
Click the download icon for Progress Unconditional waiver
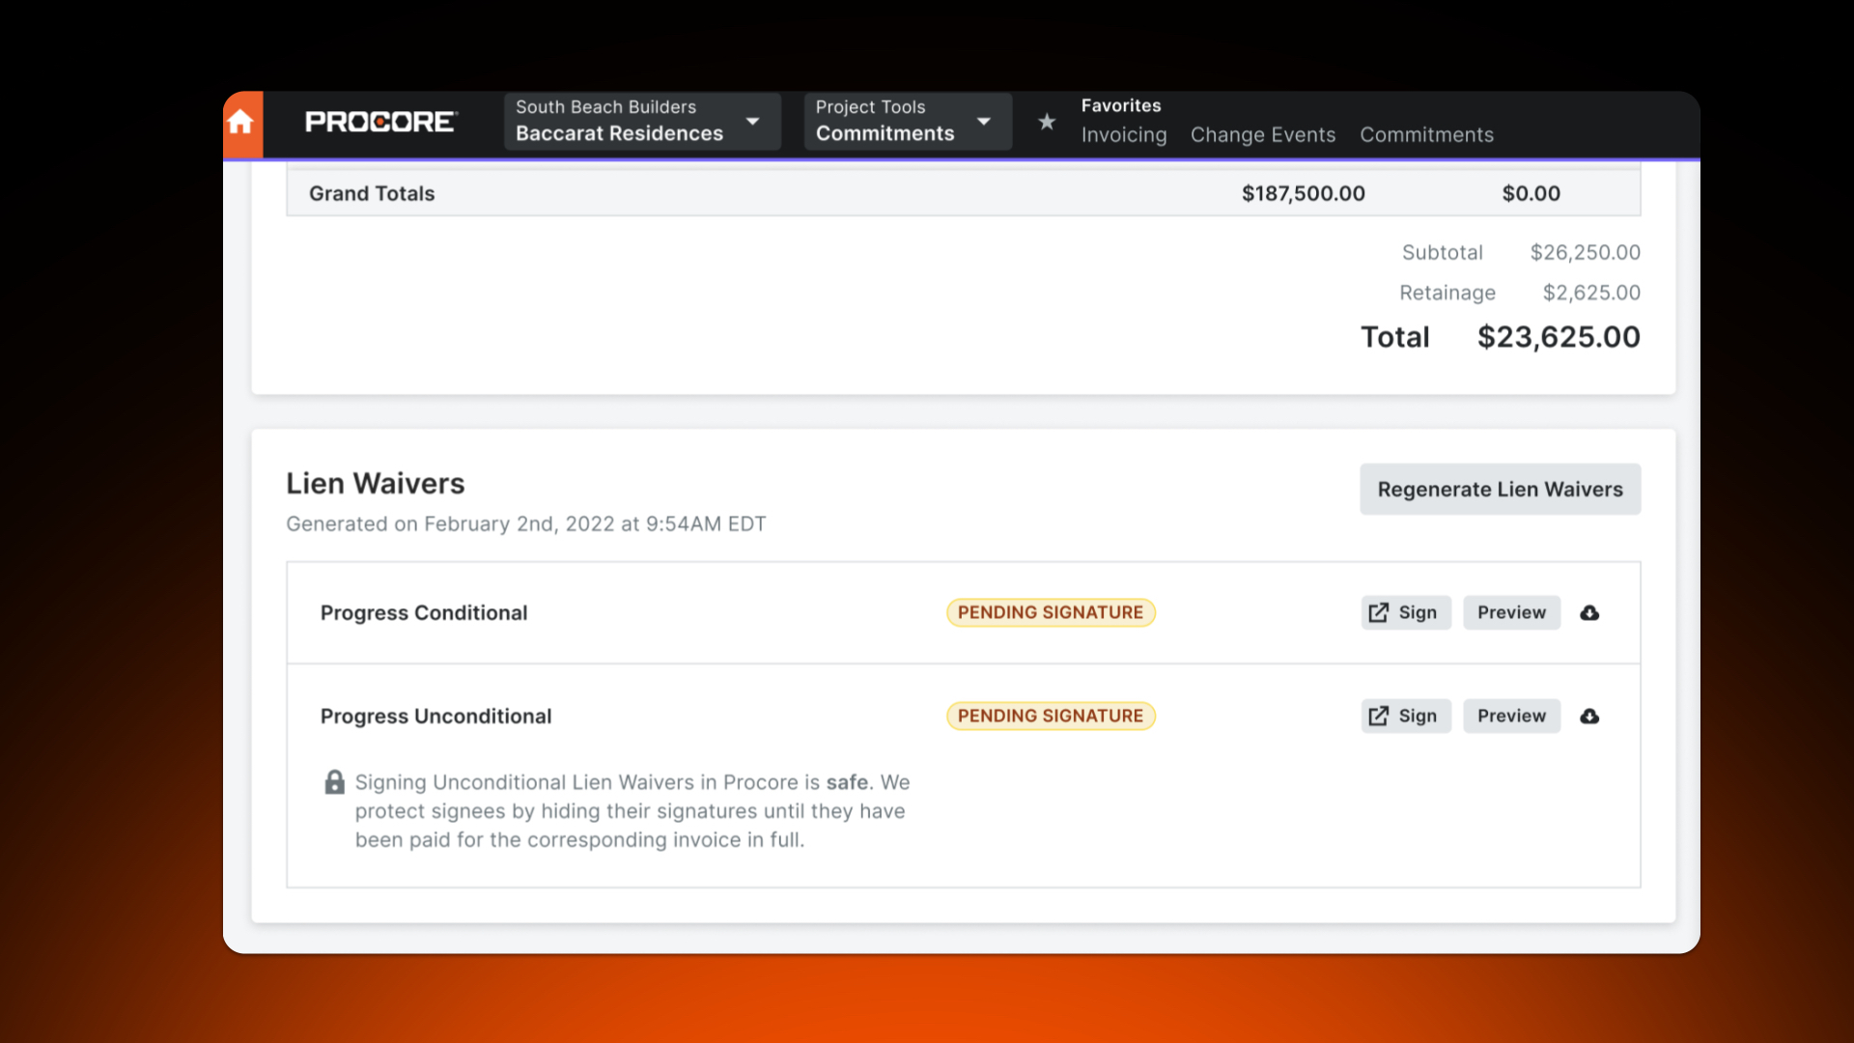[x=1590, y=716]
